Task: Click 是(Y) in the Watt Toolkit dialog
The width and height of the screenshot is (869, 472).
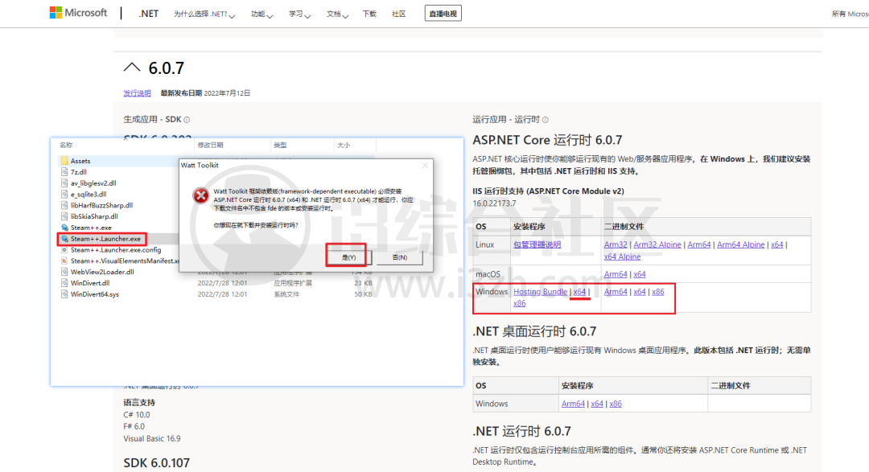Action: 348,257
